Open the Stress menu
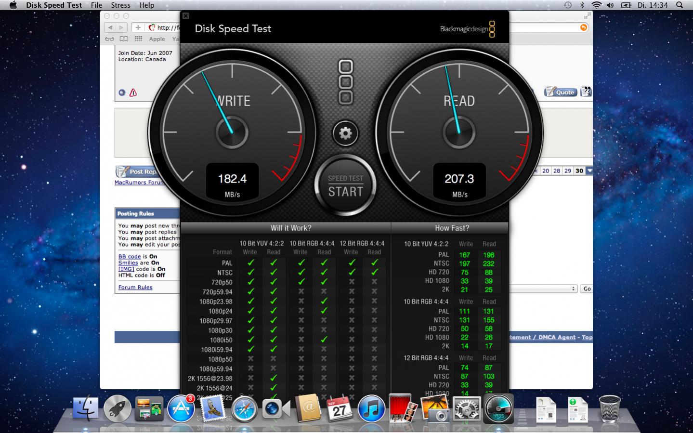 click(x=120, y=5)
